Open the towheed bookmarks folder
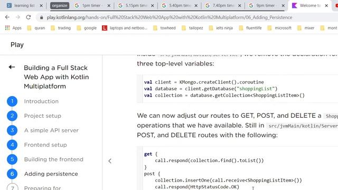The width and height of the screenshot is (338, 190). pyautogui.click(x=164, y=28)
